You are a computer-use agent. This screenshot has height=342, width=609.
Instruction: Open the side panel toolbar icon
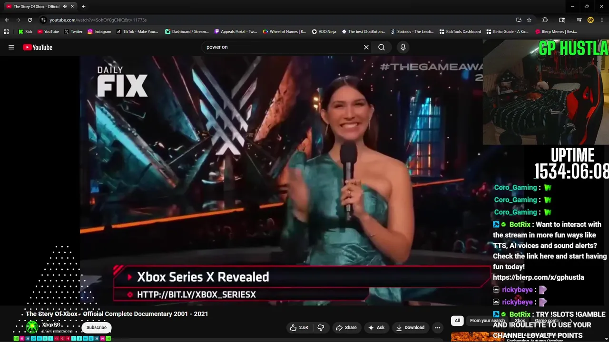click(x=562, y=20)
